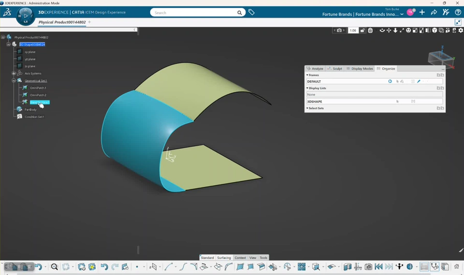
Task: Toggle 3DSHAPE display list selectable cursor
Action: pyautogui.click(x=397, y=101)
